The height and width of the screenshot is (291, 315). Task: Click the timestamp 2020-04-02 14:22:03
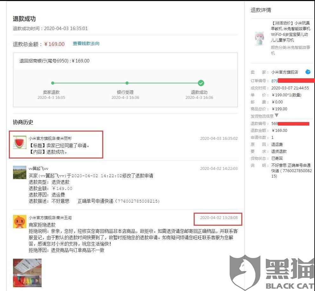click(219, 168)
